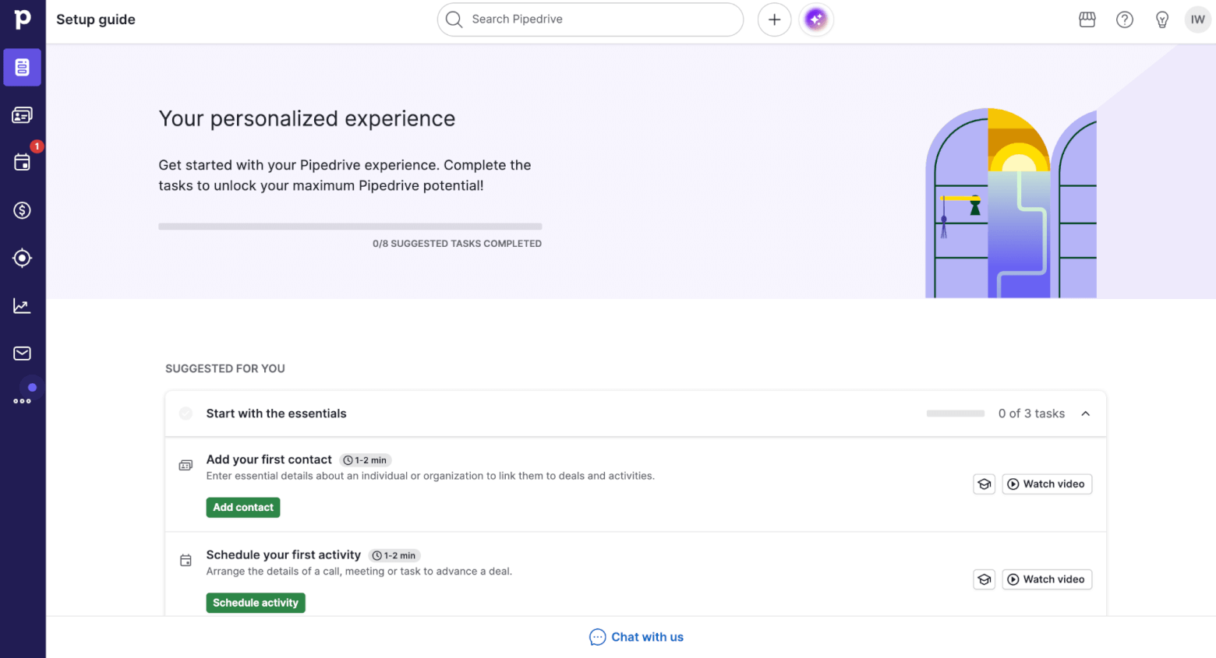Click the academy cap icon beside Watch video
This screenshot has height=658, width=1216.
coord(984,484)
